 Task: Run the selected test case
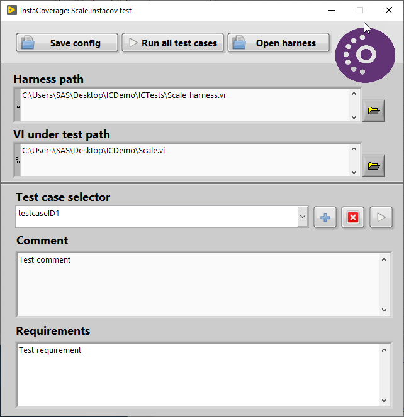381,217
